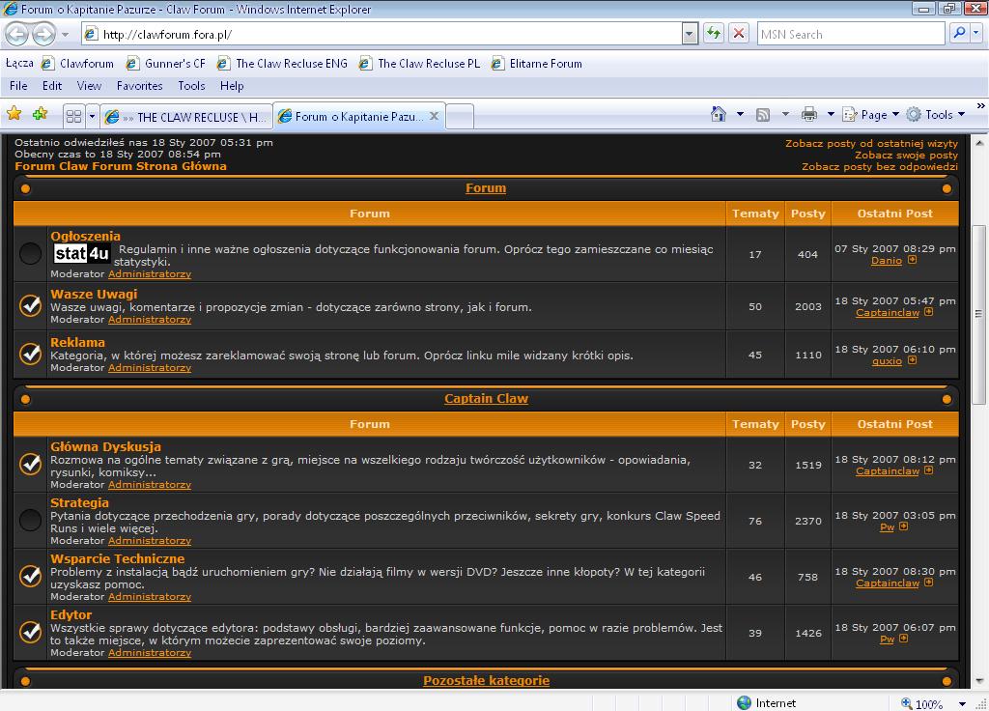Open zoom level dropdown in status bar
The height and width of the screenshot is (711, 989).
(962, 703)
